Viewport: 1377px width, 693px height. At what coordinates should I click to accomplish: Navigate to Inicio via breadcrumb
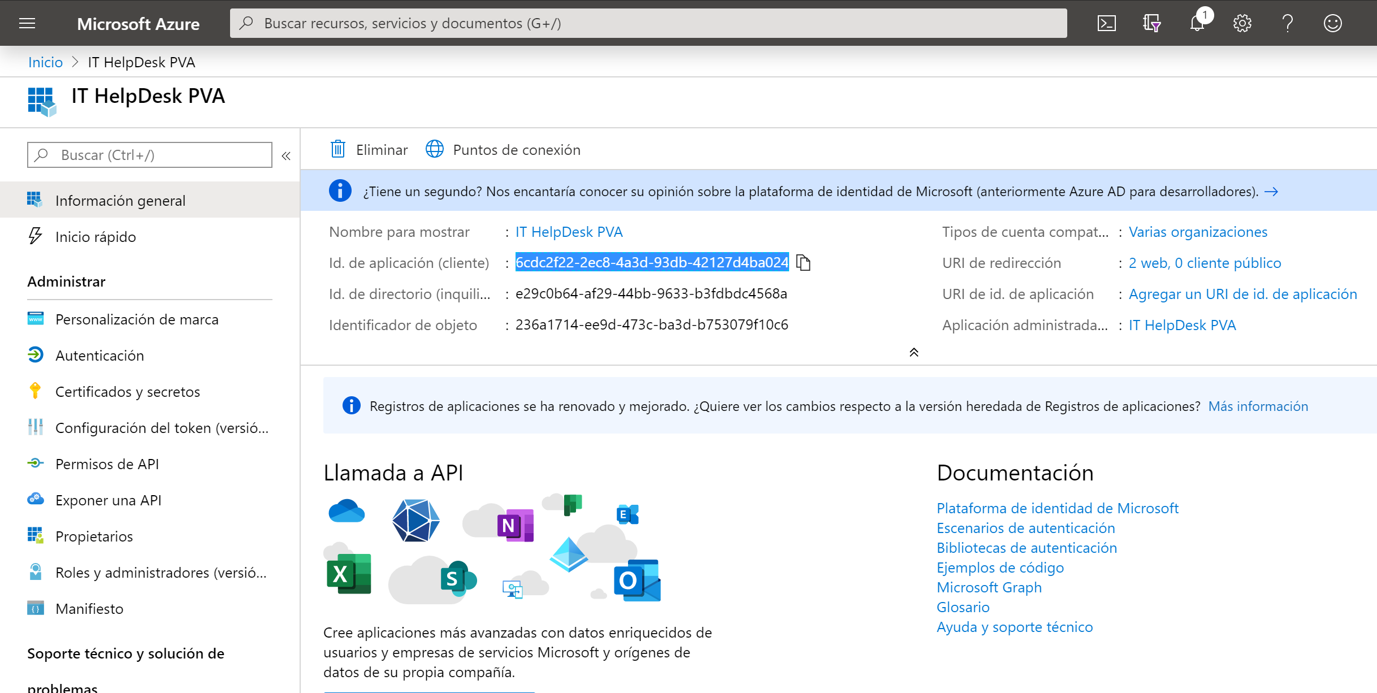tap(45, 62)
